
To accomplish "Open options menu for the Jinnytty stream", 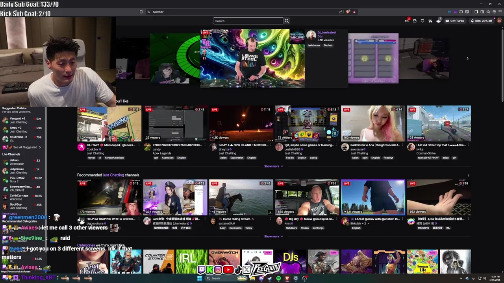I will pos(271,145).
